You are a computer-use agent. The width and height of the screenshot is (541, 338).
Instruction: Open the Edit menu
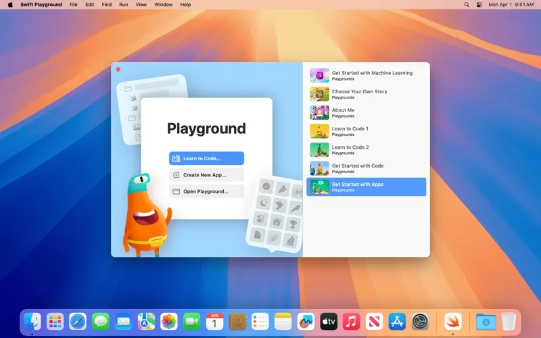[90, 5]
